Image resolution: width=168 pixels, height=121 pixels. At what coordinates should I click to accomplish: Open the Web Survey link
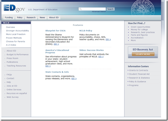point(13,97)
